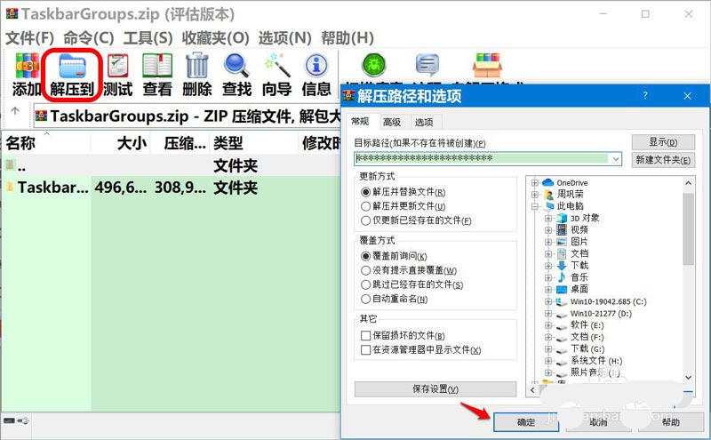Select 自动重命名 radio option
Viewport: 711px width, 440px height.
[x=394, y=300]
